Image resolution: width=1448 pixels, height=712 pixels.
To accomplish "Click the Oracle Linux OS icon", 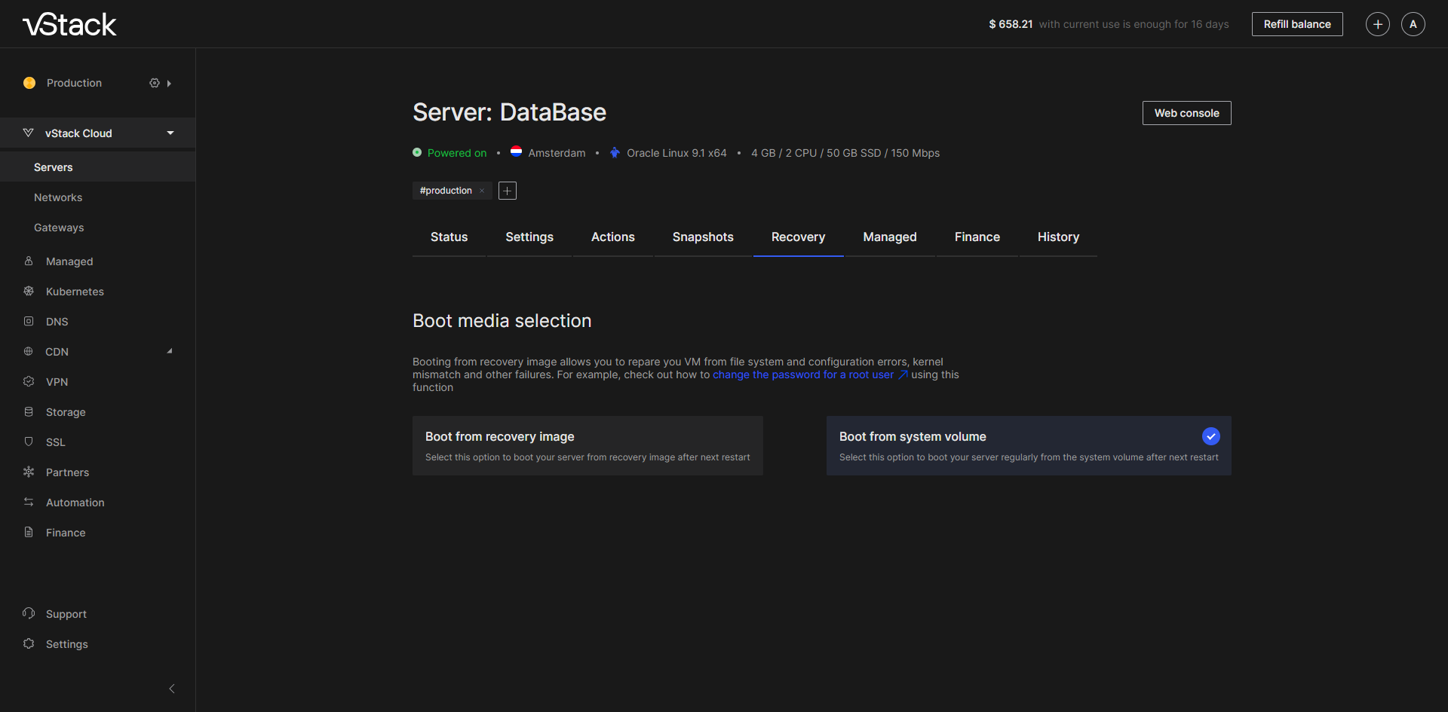I will (x=615, y=152).
